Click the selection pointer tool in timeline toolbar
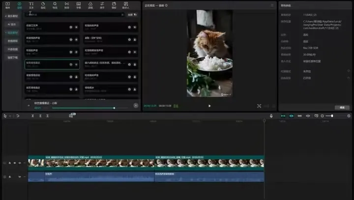The image size is (354, 200). 5,116
